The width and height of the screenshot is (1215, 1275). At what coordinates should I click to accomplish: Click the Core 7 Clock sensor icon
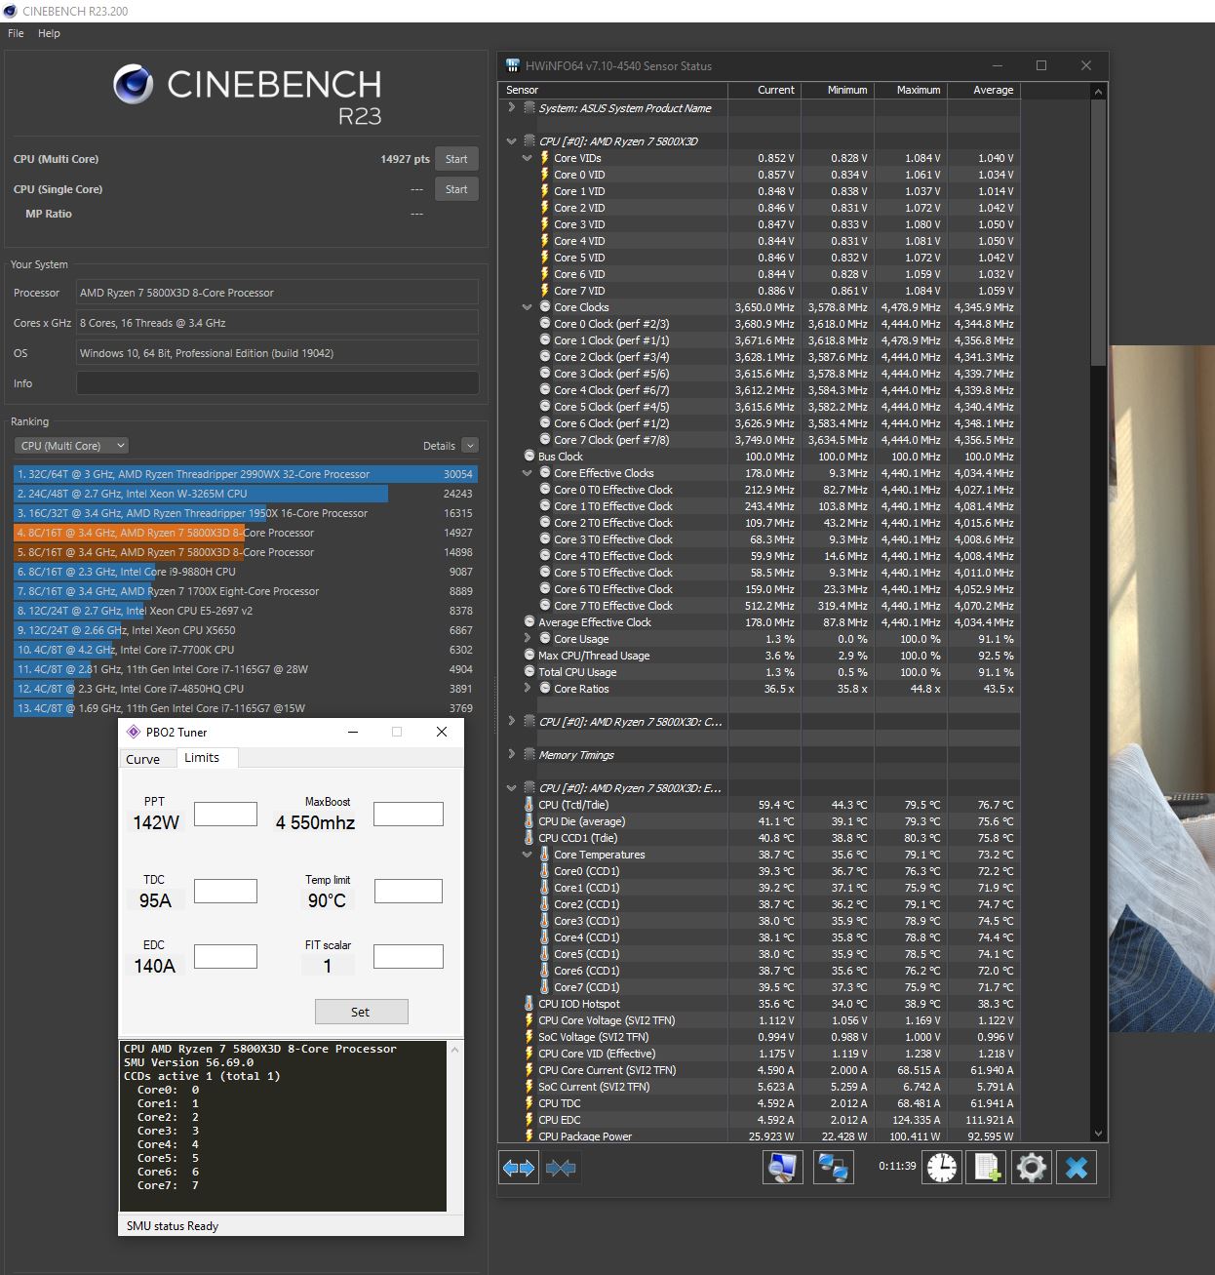[x=545, y=440]
